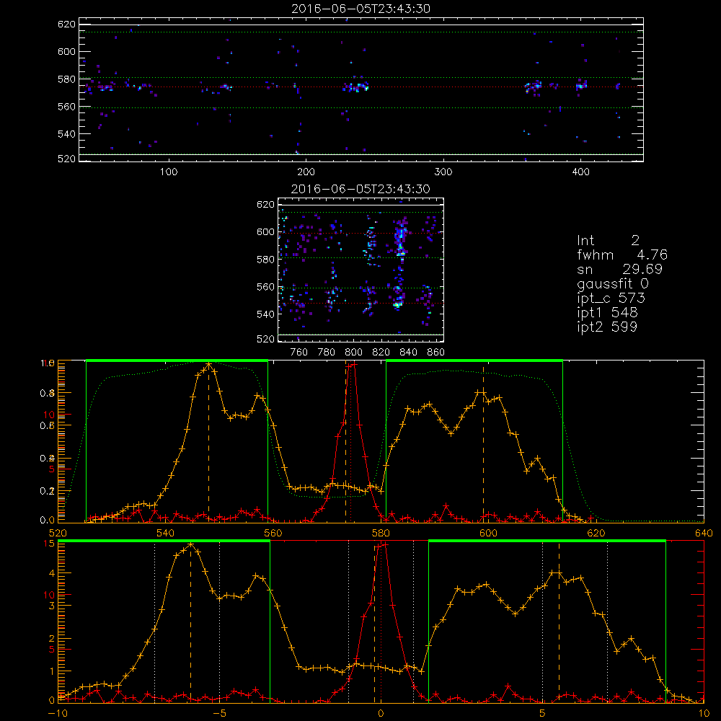Click the x-axis label 860 under the middle image
721x721 pixels.
click(x=436, y=353)
